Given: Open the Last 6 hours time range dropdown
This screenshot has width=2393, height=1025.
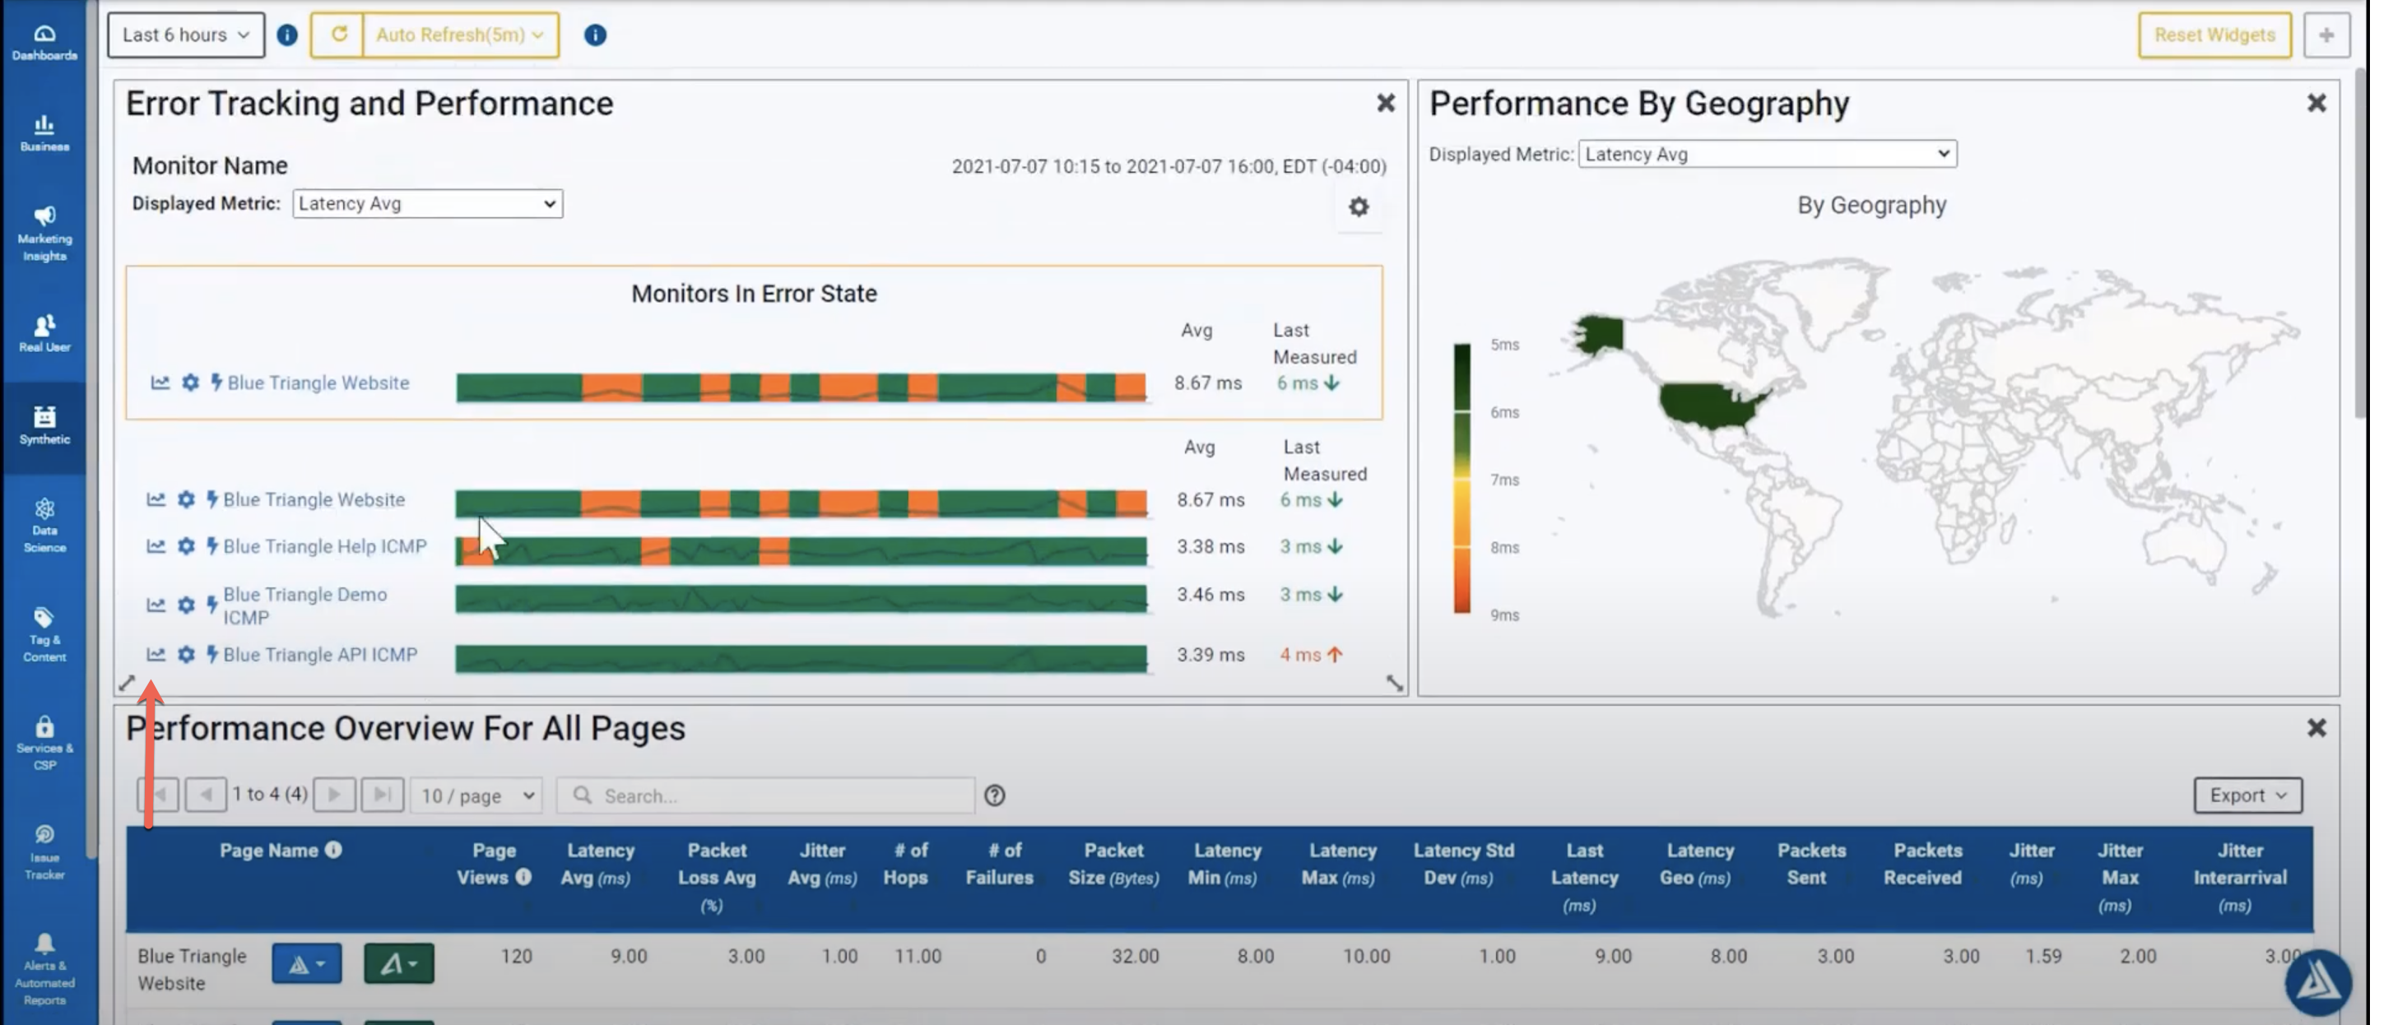Looking at the screenshot, I should click(x=186, y=35).
